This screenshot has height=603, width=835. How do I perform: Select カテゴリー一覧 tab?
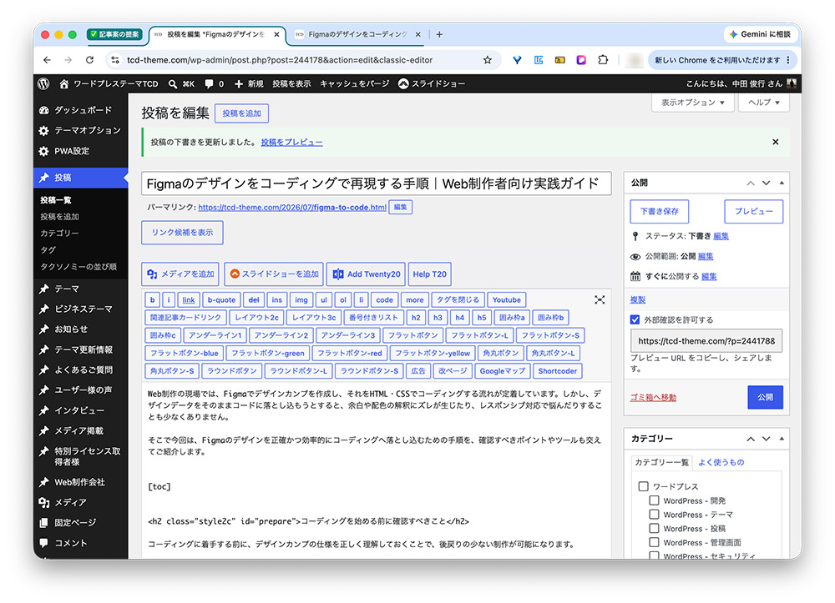click(661, 462)
